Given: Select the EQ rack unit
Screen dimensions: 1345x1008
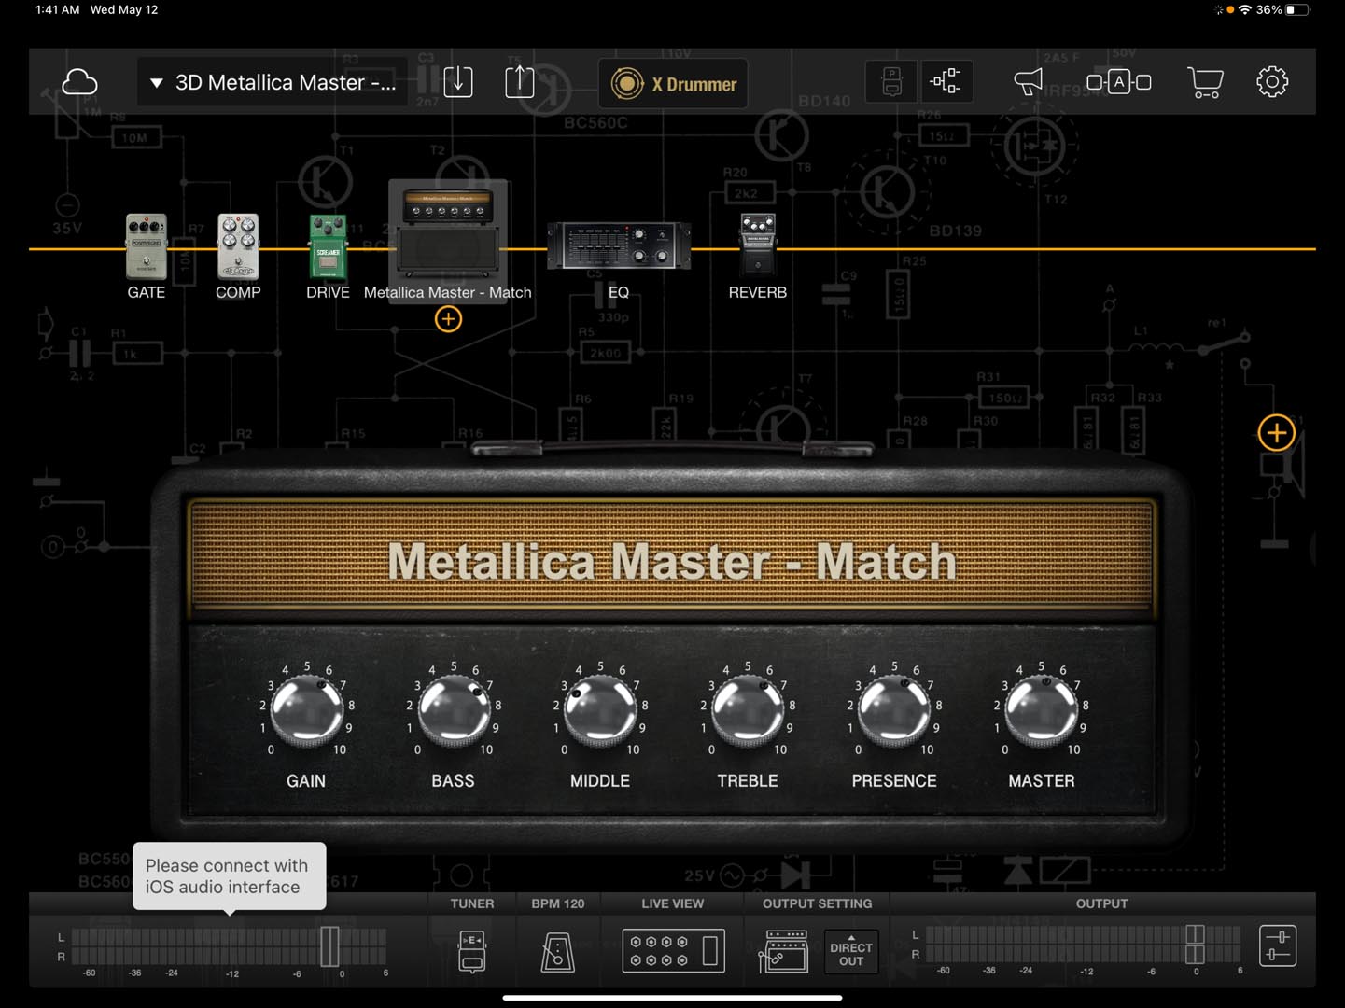Looking at the screenshot, I should point(619,245).
